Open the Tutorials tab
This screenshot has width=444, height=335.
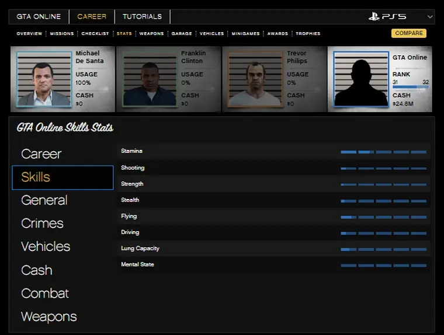[x=142, y=17]
